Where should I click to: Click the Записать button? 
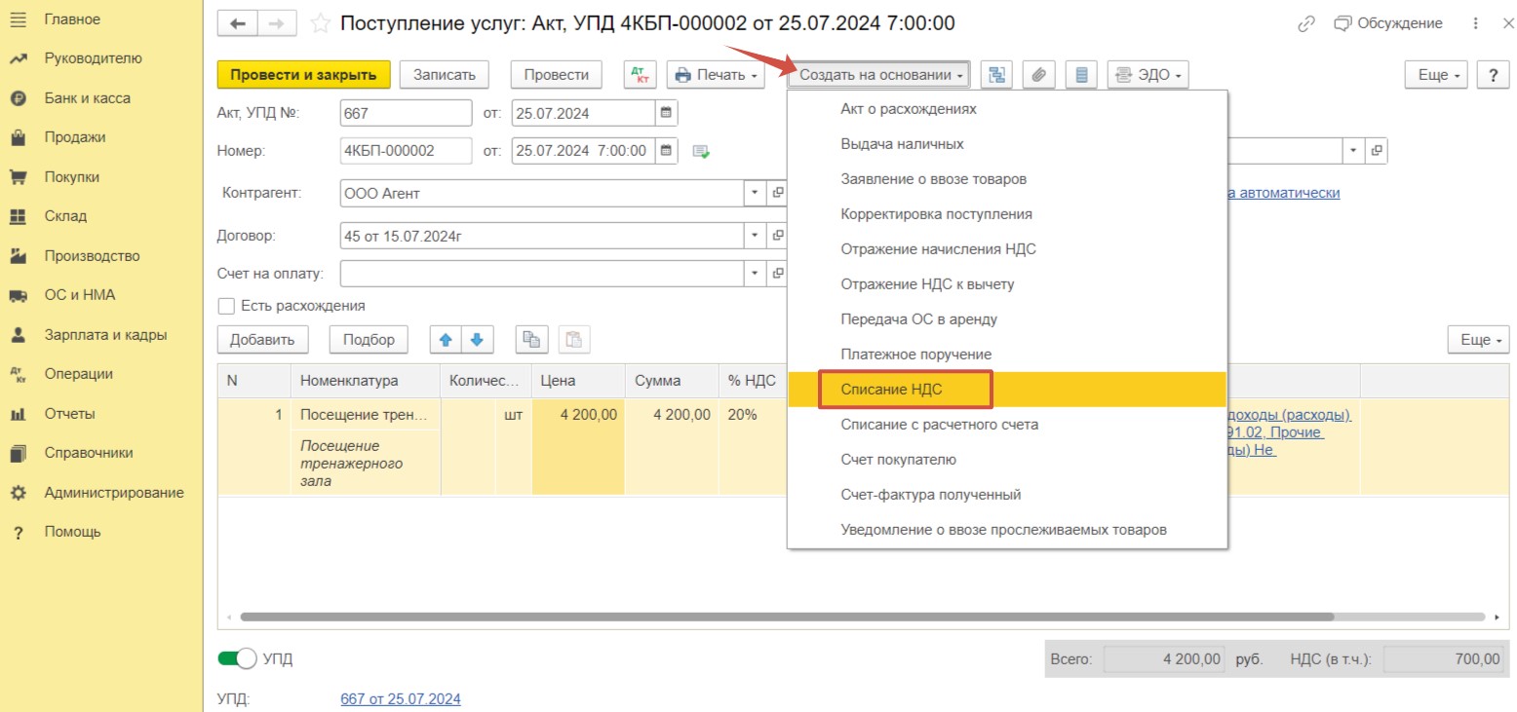[x=444, y=75]
